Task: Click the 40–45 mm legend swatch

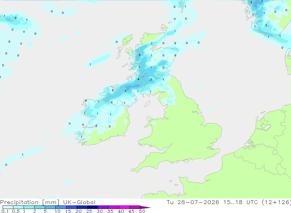Action: pos(124,207)
